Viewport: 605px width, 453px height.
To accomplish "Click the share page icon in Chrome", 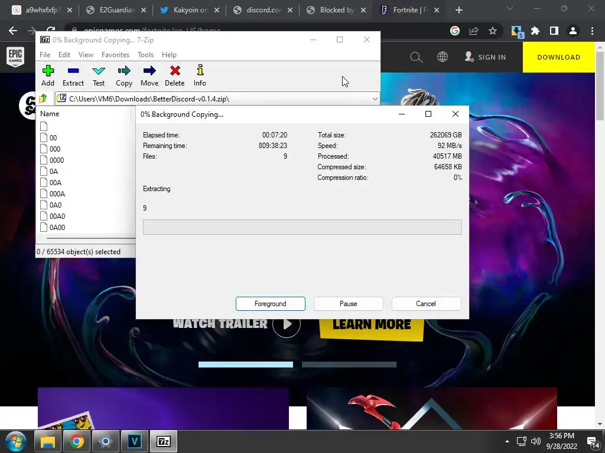I will (x=474, y=31).
